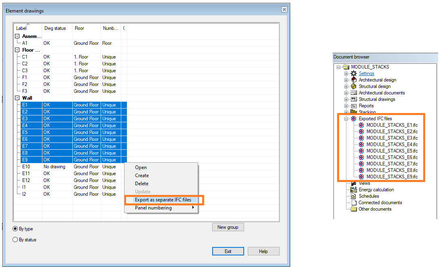Click the Schedules icon in tree
The image size is (445, 272).
(354, 196)
